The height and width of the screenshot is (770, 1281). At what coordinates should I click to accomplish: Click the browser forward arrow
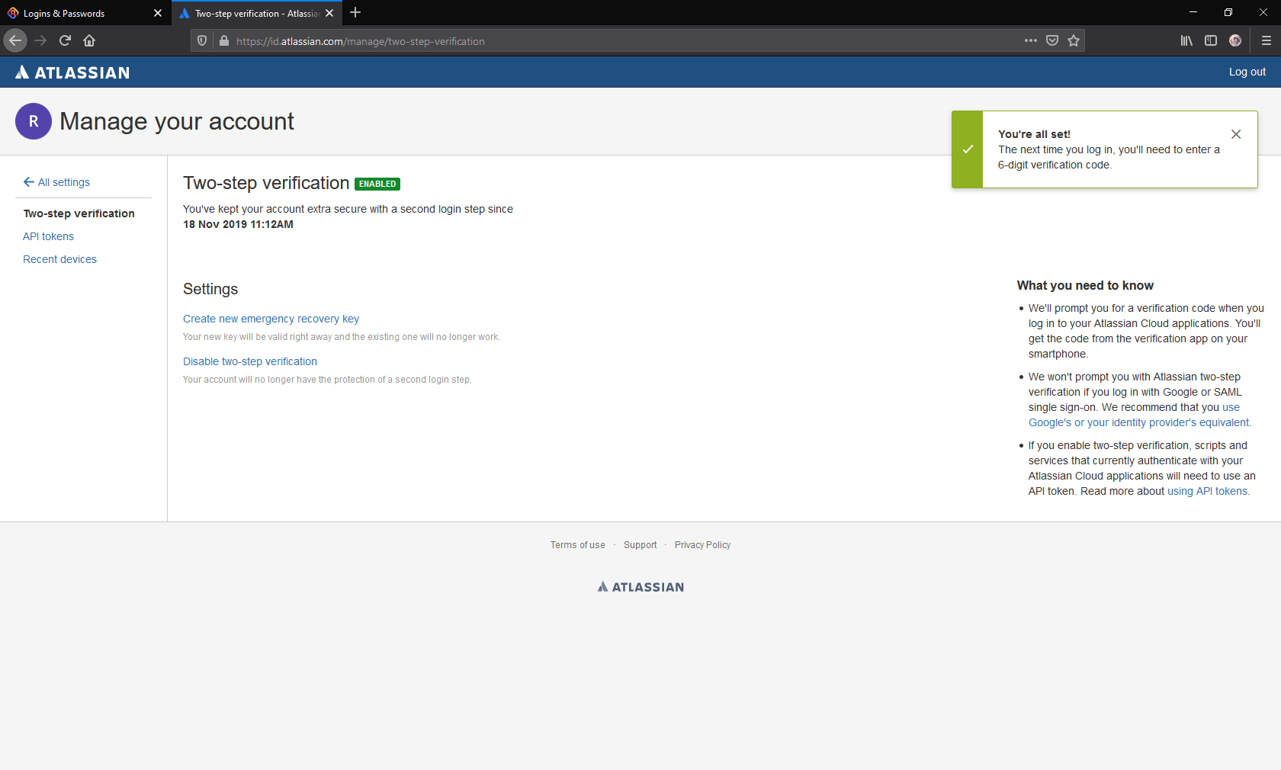(x=40, y=40)
